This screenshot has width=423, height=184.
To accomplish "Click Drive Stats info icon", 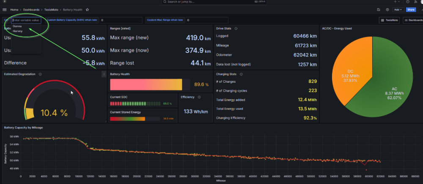I will pyautogui.click(x=236, y=29).
